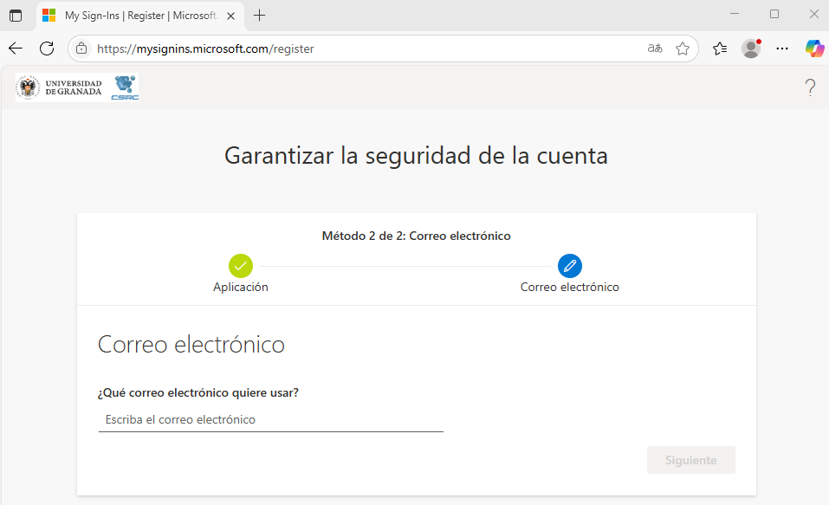
Task: Select the My Sign-Ins Register tab
Action: pos(140,16)
